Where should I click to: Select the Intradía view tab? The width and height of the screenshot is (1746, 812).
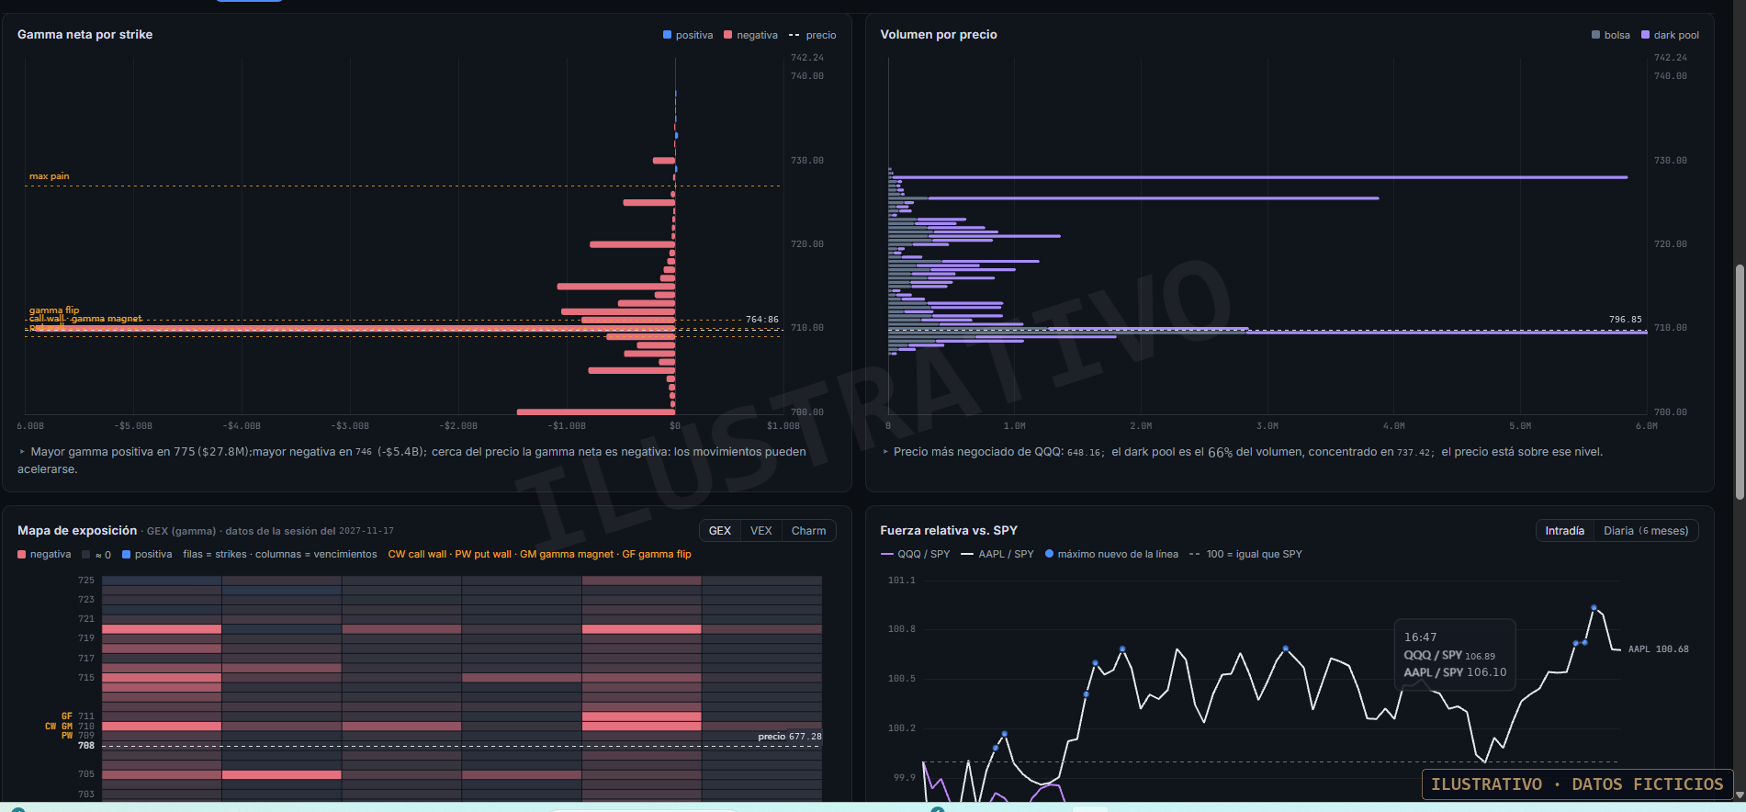click(1565, 531)
